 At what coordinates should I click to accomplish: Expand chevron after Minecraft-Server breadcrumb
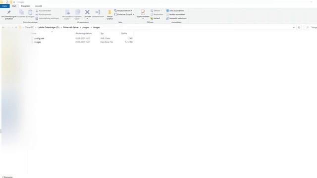pos(80,28)
